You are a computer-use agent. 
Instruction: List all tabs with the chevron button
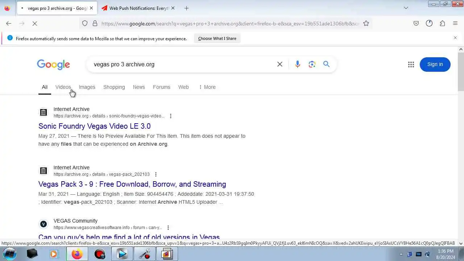406,8
